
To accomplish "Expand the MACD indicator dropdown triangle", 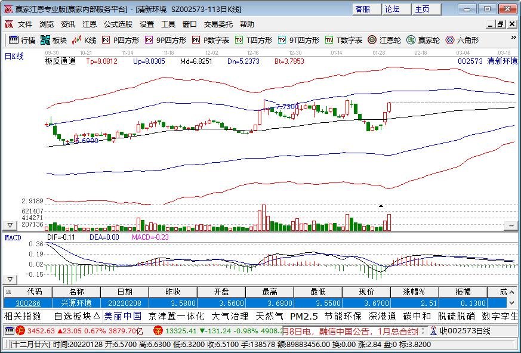I will pos(10,279).
